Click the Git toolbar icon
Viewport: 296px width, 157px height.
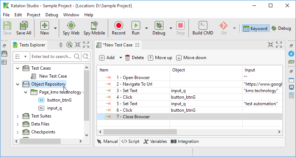(x=224, y=26)
